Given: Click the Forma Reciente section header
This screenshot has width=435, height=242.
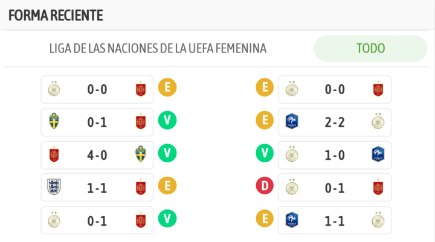Looking at the screenshot, I should pyautogui.click(x=56, y=15).
